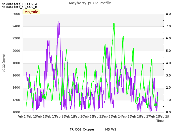
Task: Click the 6.0 right-axis tick label
Action: (168, 39)
